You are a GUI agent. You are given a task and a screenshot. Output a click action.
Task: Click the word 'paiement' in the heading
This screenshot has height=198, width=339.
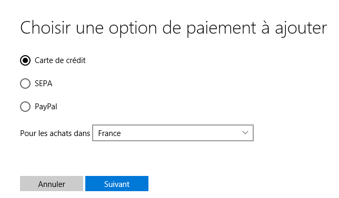pos(222,29)
